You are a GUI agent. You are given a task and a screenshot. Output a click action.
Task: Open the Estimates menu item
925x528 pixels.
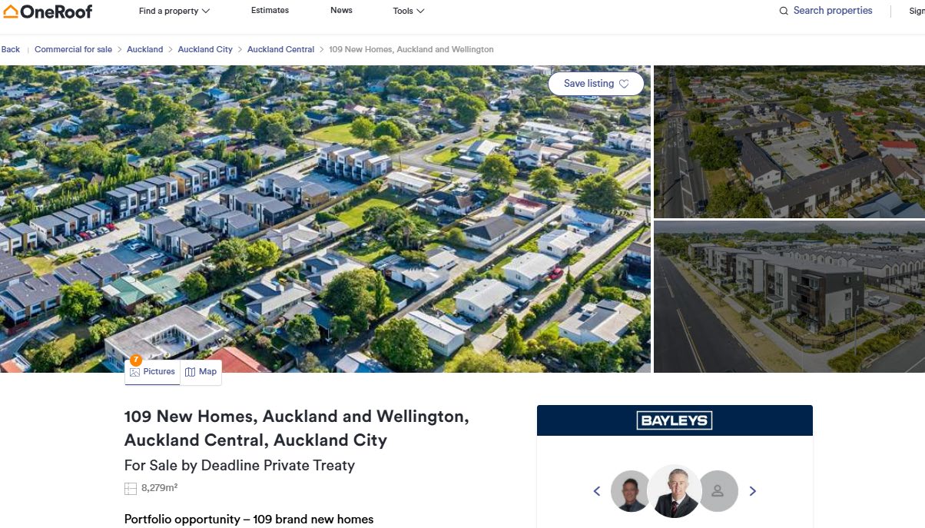click(270, 10)
